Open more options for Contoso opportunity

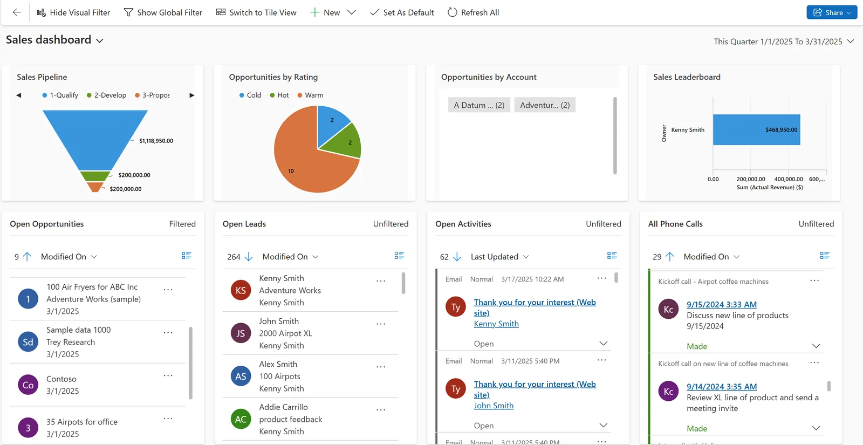coord(168,375)
